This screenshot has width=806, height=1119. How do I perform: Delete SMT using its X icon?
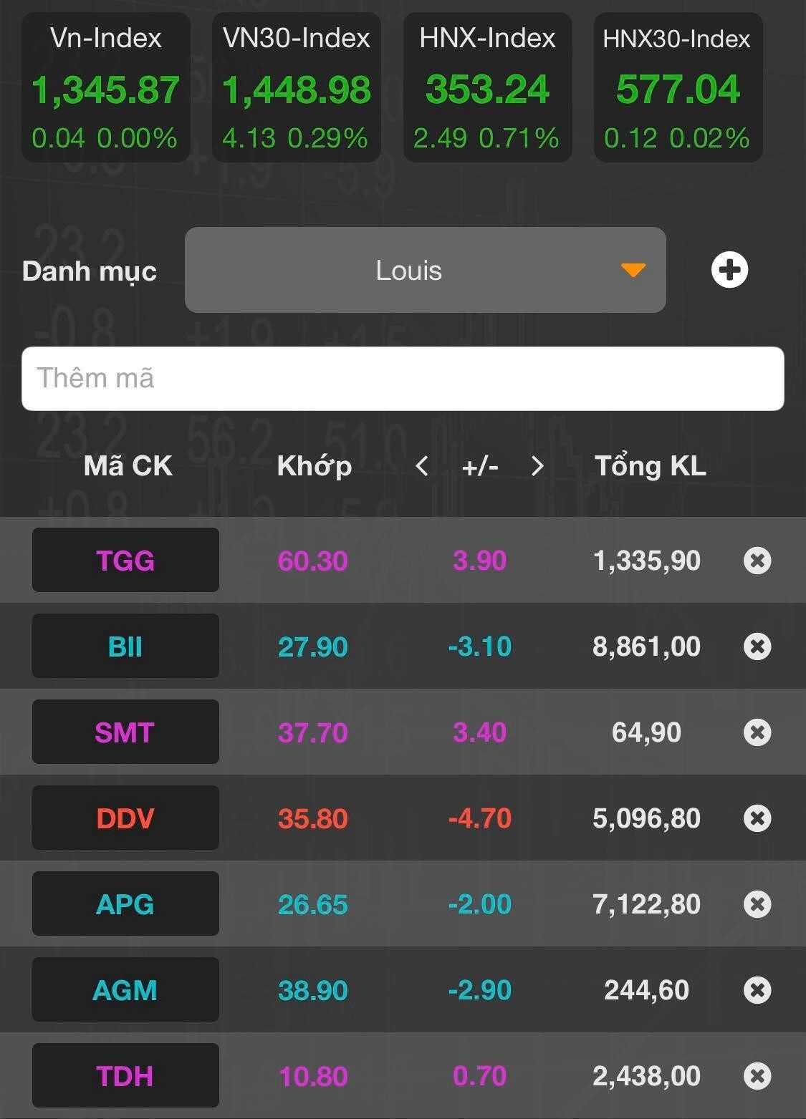(757, 732)
